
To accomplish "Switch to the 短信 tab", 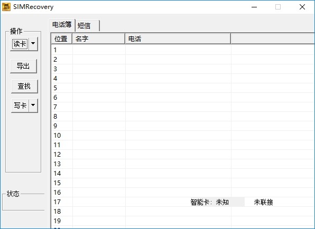I will [x=87, y=26].
